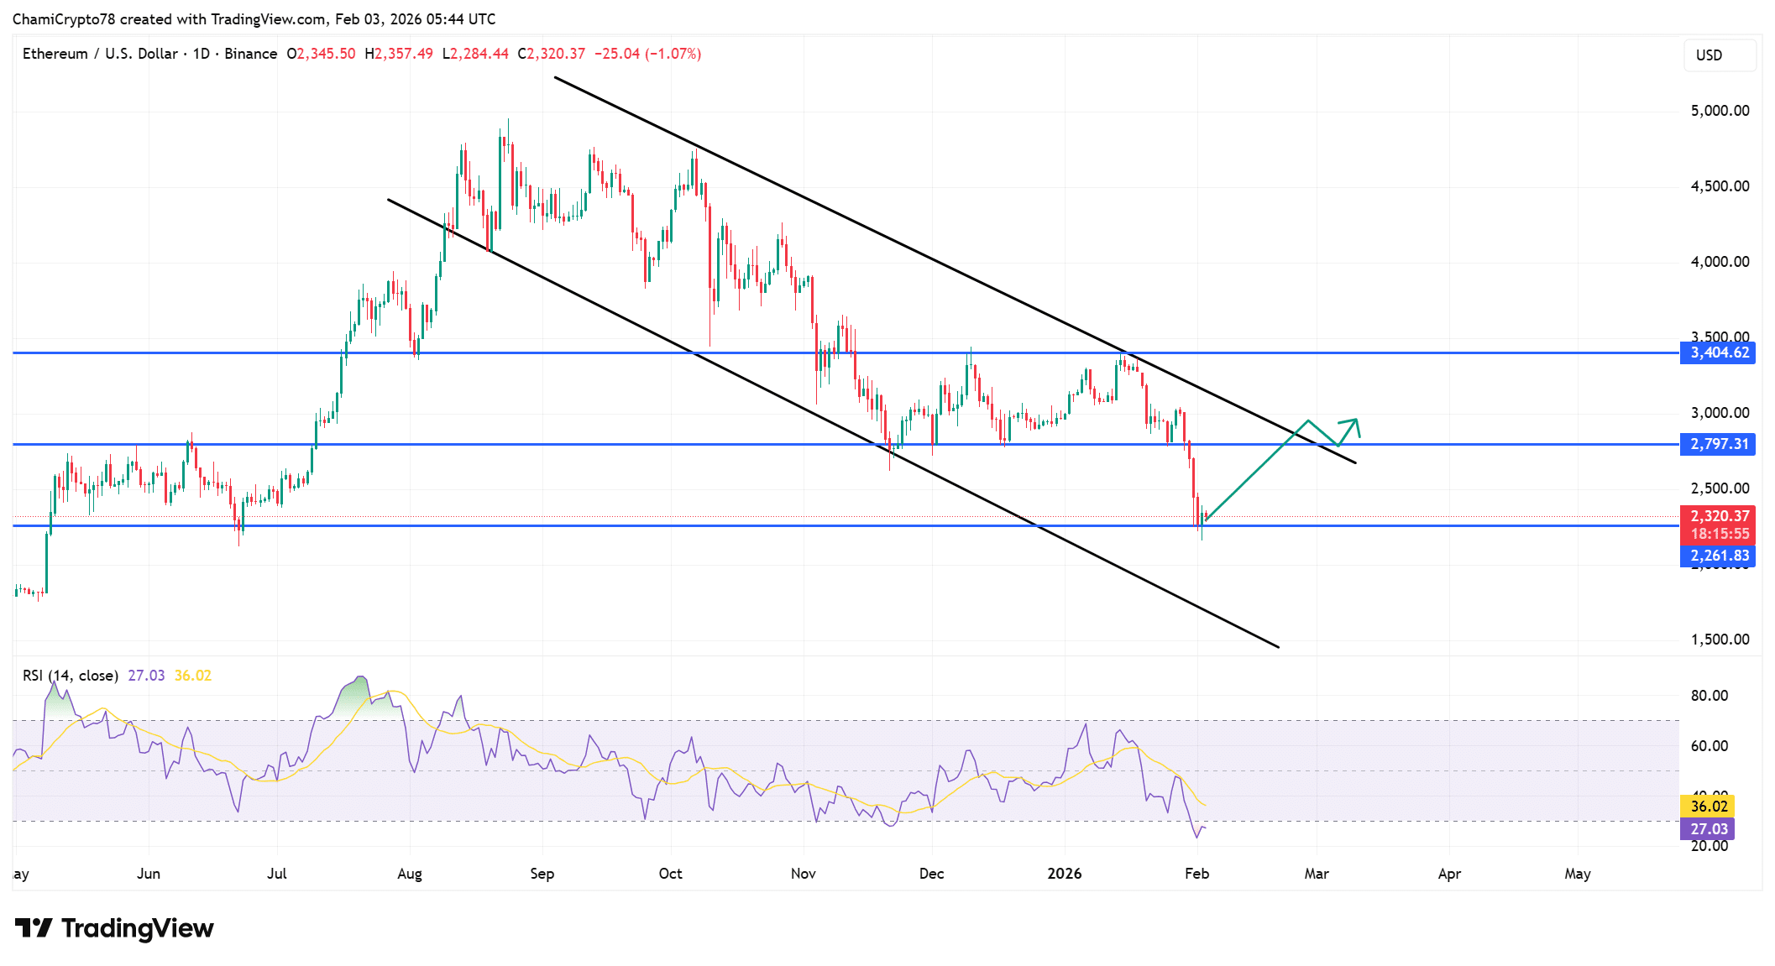This screenshot has width=1775, height=966.
Task: Click the 18:15:55 candle countdown timer
Action: (1720, 533)
